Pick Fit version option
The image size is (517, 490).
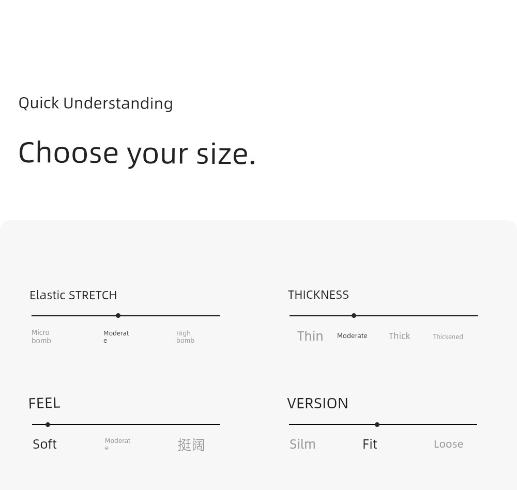click(x=370, y=444)
